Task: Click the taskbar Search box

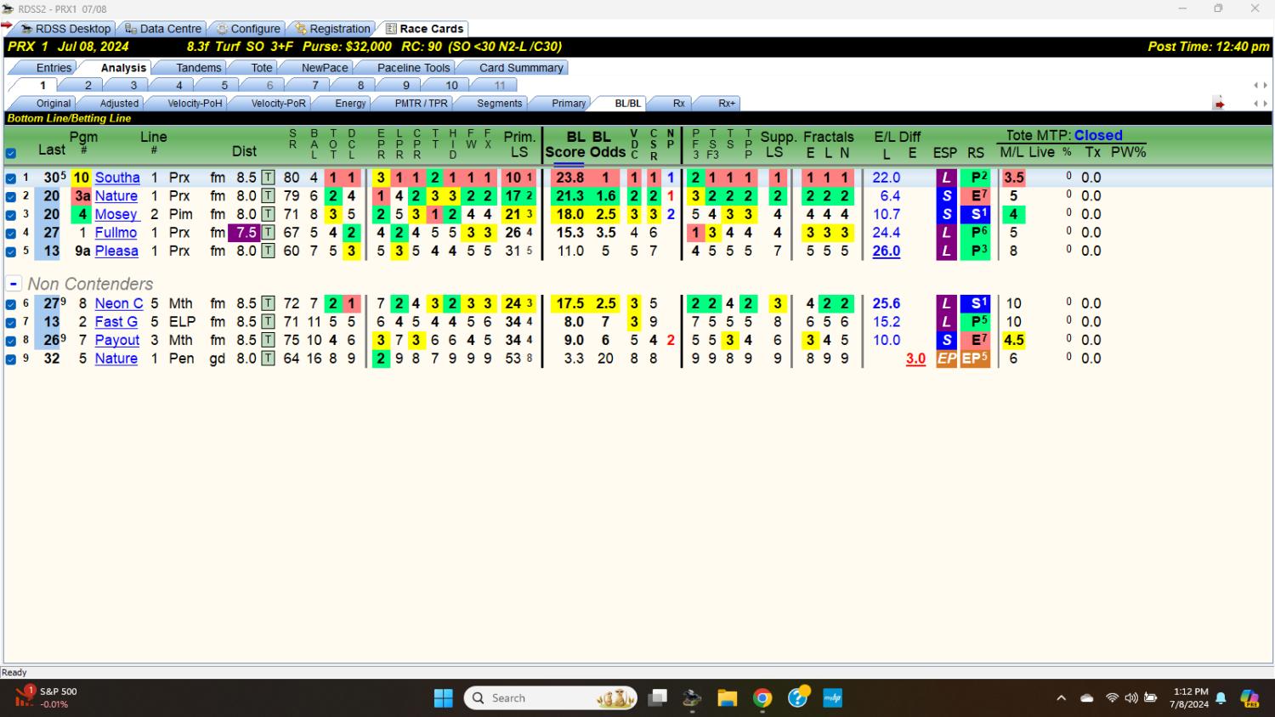Action: (x=550, y=698)
